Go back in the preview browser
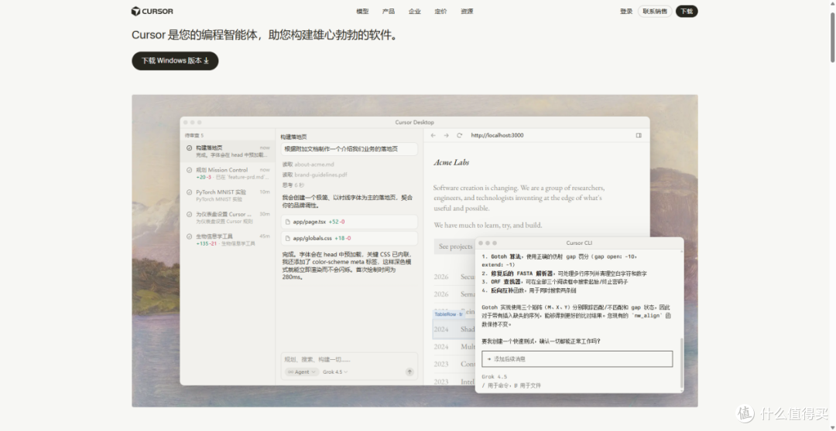Image resolution: width=836 pixels, height=431 pixels. [x=433, y=136]
